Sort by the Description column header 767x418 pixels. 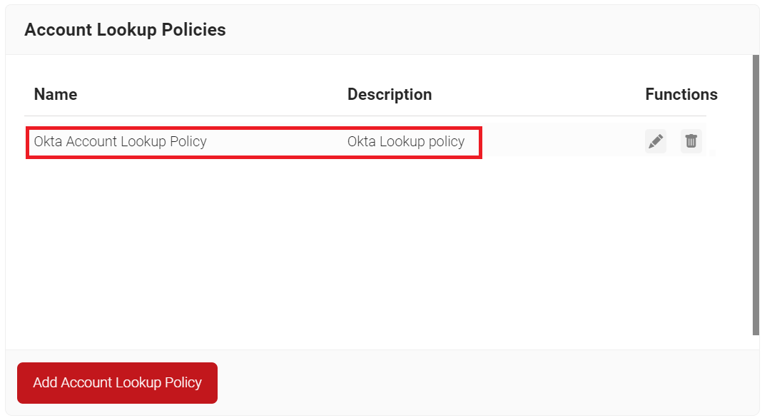pos(390,94)
